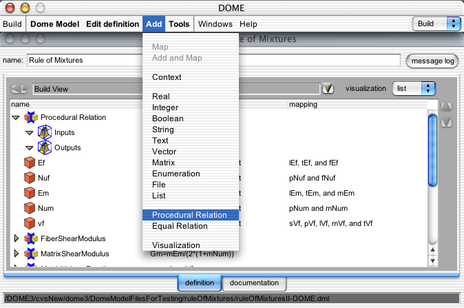Choose String from the Add menu
The image size is (464, 308).
pyautogui.click(x=191, y=130)
